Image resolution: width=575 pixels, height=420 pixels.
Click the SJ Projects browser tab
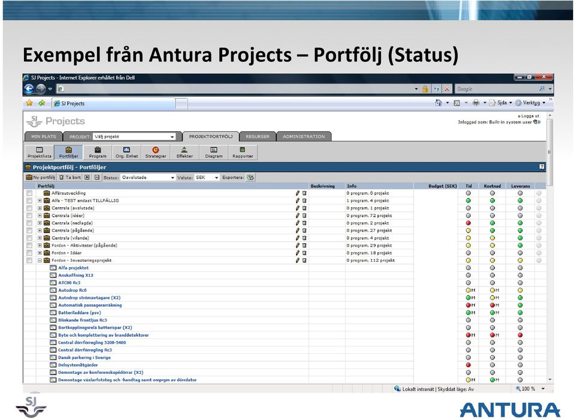point(113,104)
